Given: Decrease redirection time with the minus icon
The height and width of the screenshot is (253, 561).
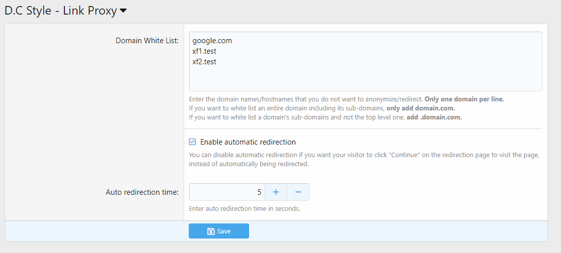Looking at the screenshot, I should (x=298, y=192).
